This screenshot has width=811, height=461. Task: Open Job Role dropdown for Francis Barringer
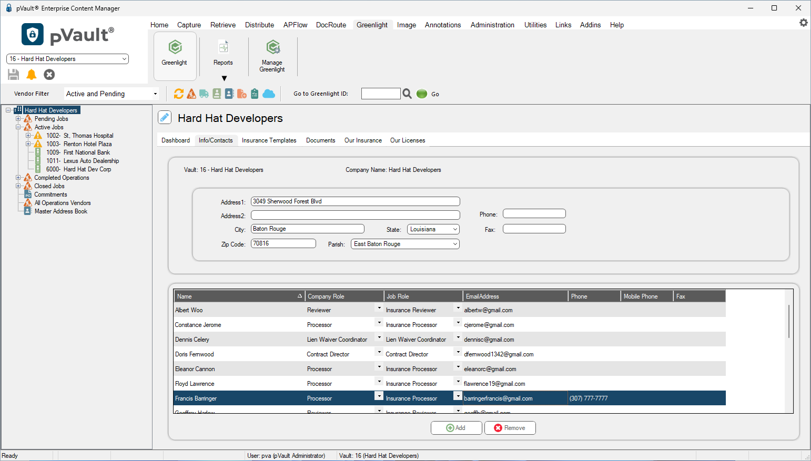[458, 396]
